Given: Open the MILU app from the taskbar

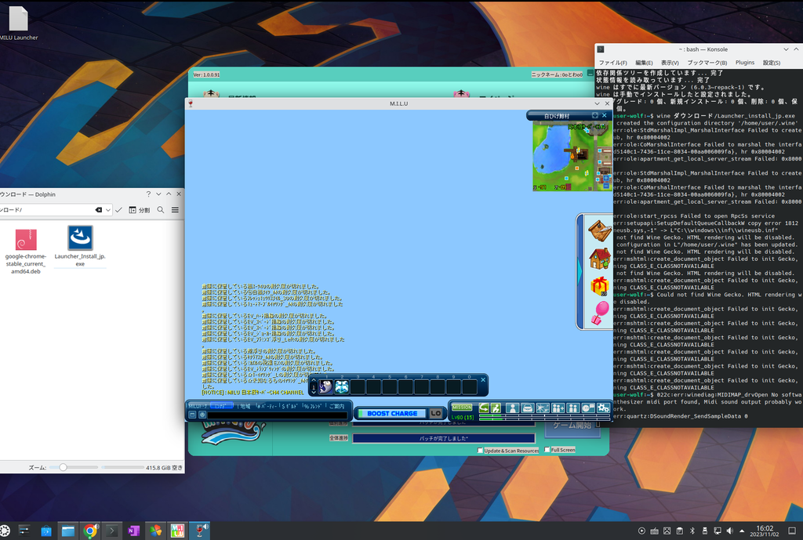Looking at the screenshot, I should (178, 531).
